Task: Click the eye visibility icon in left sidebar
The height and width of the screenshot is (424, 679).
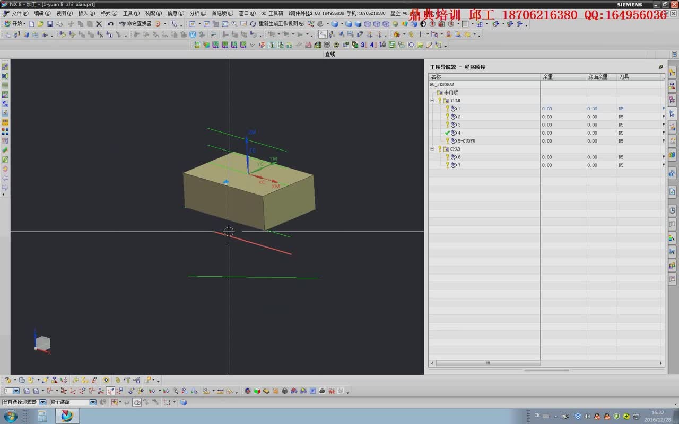Action: tap(5, 122)
